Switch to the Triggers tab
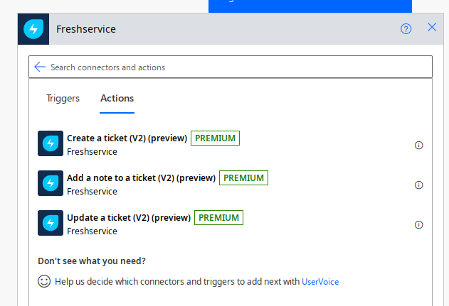 (63, 99)
